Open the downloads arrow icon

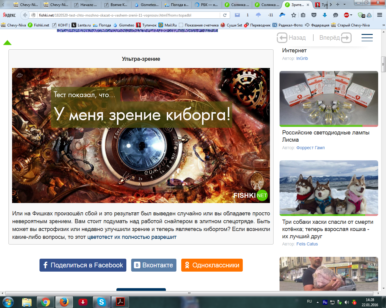(324, 15)
